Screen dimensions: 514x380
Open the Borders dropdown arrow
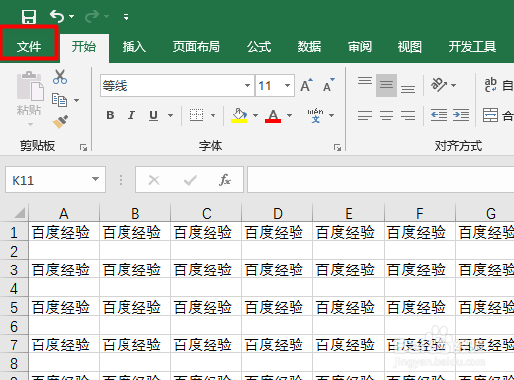(213, 115)
